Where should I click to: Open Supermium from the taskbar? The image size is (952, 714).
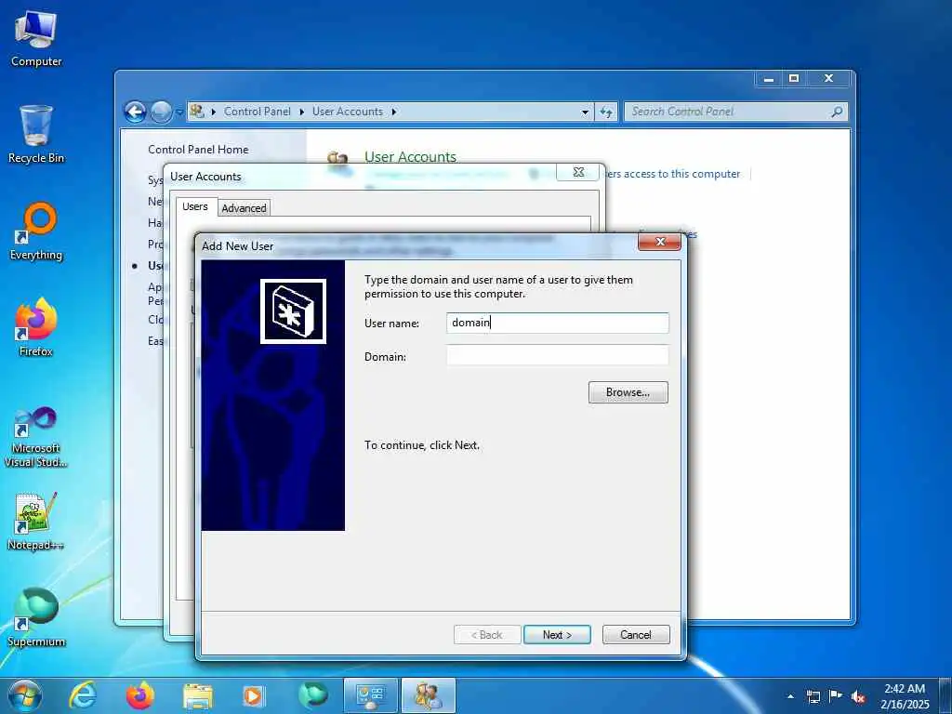coord(312,695)
